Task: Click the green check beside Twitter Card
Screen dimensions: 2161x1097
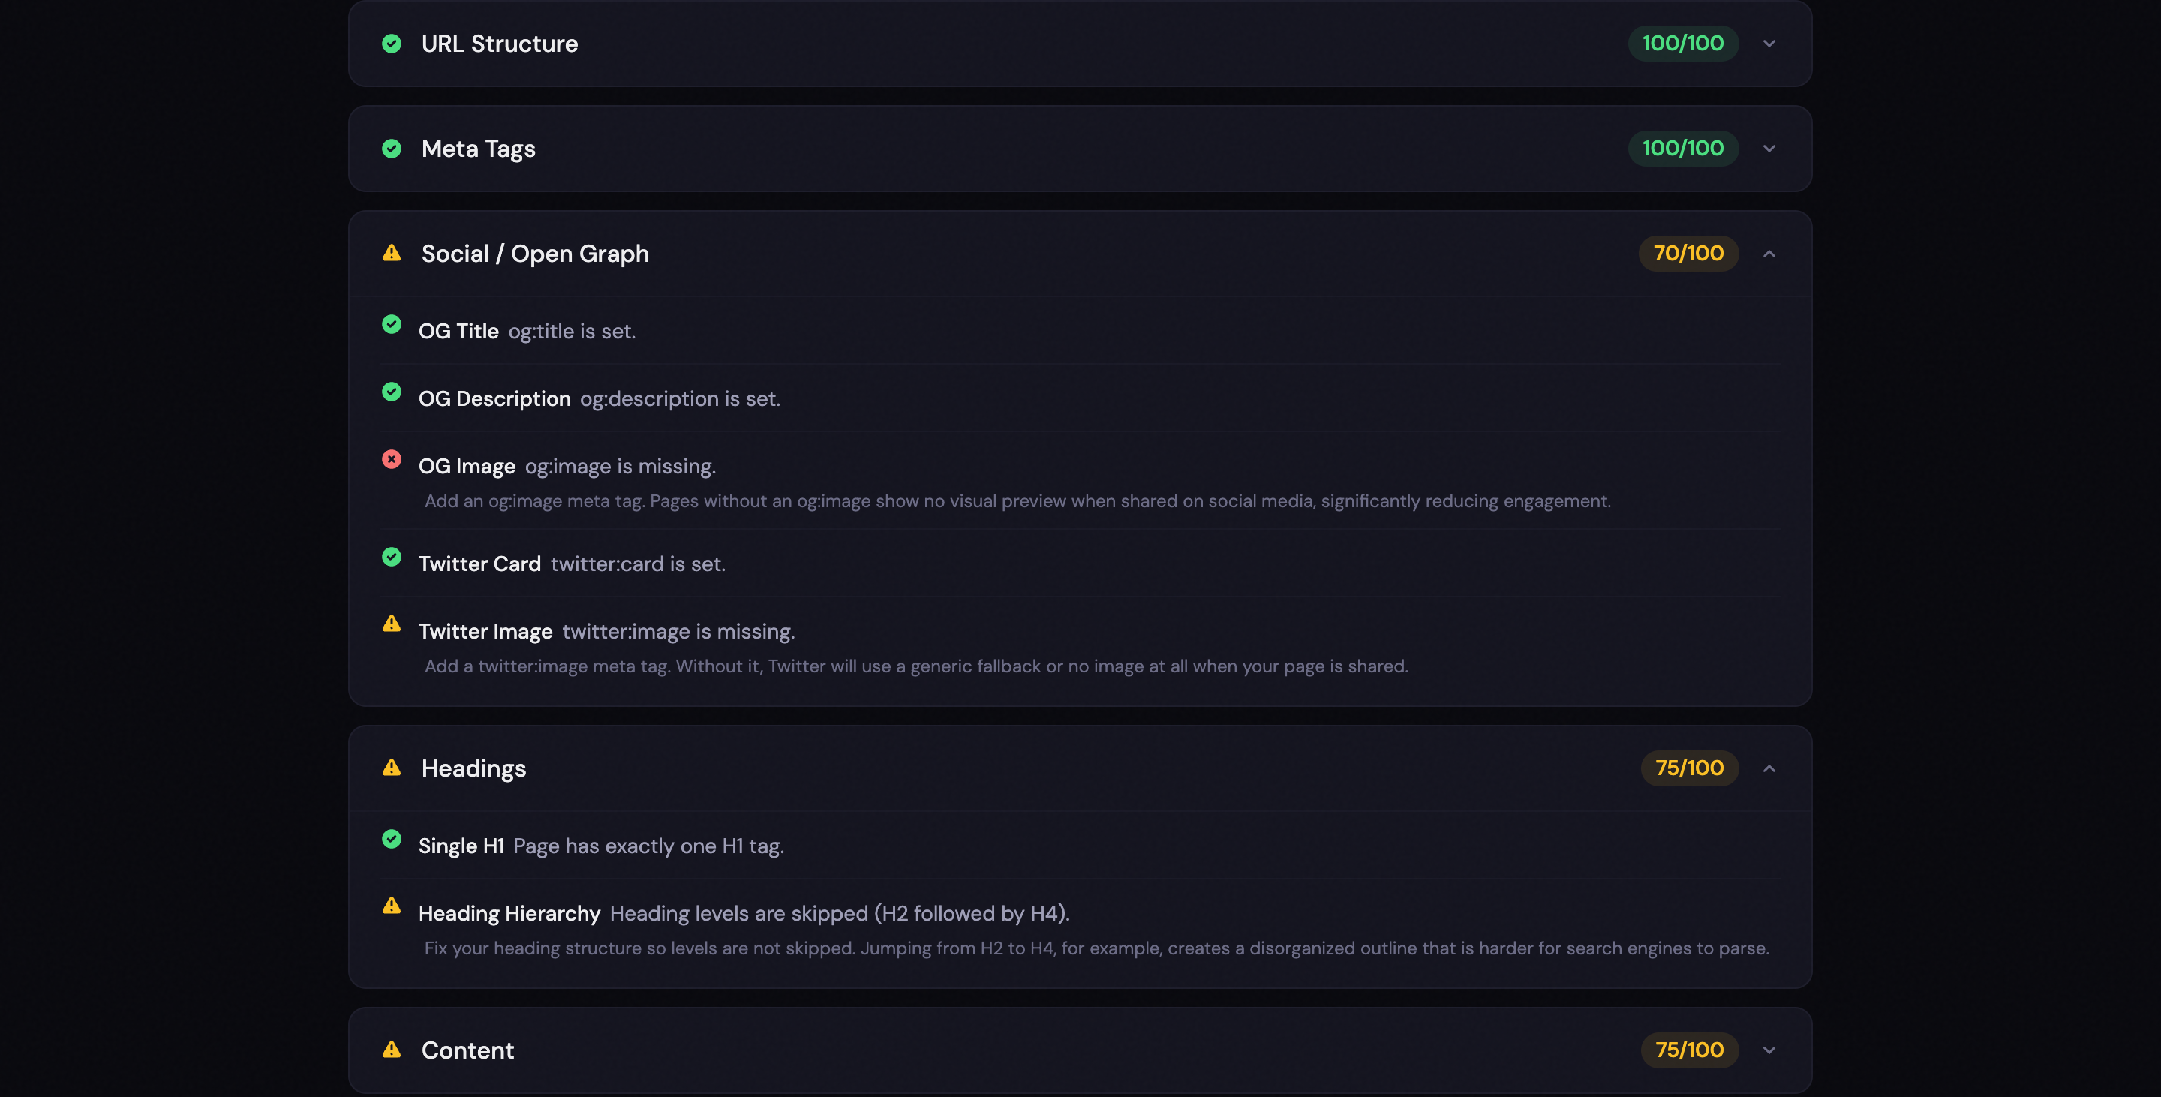Action: [x=392, y=558]
